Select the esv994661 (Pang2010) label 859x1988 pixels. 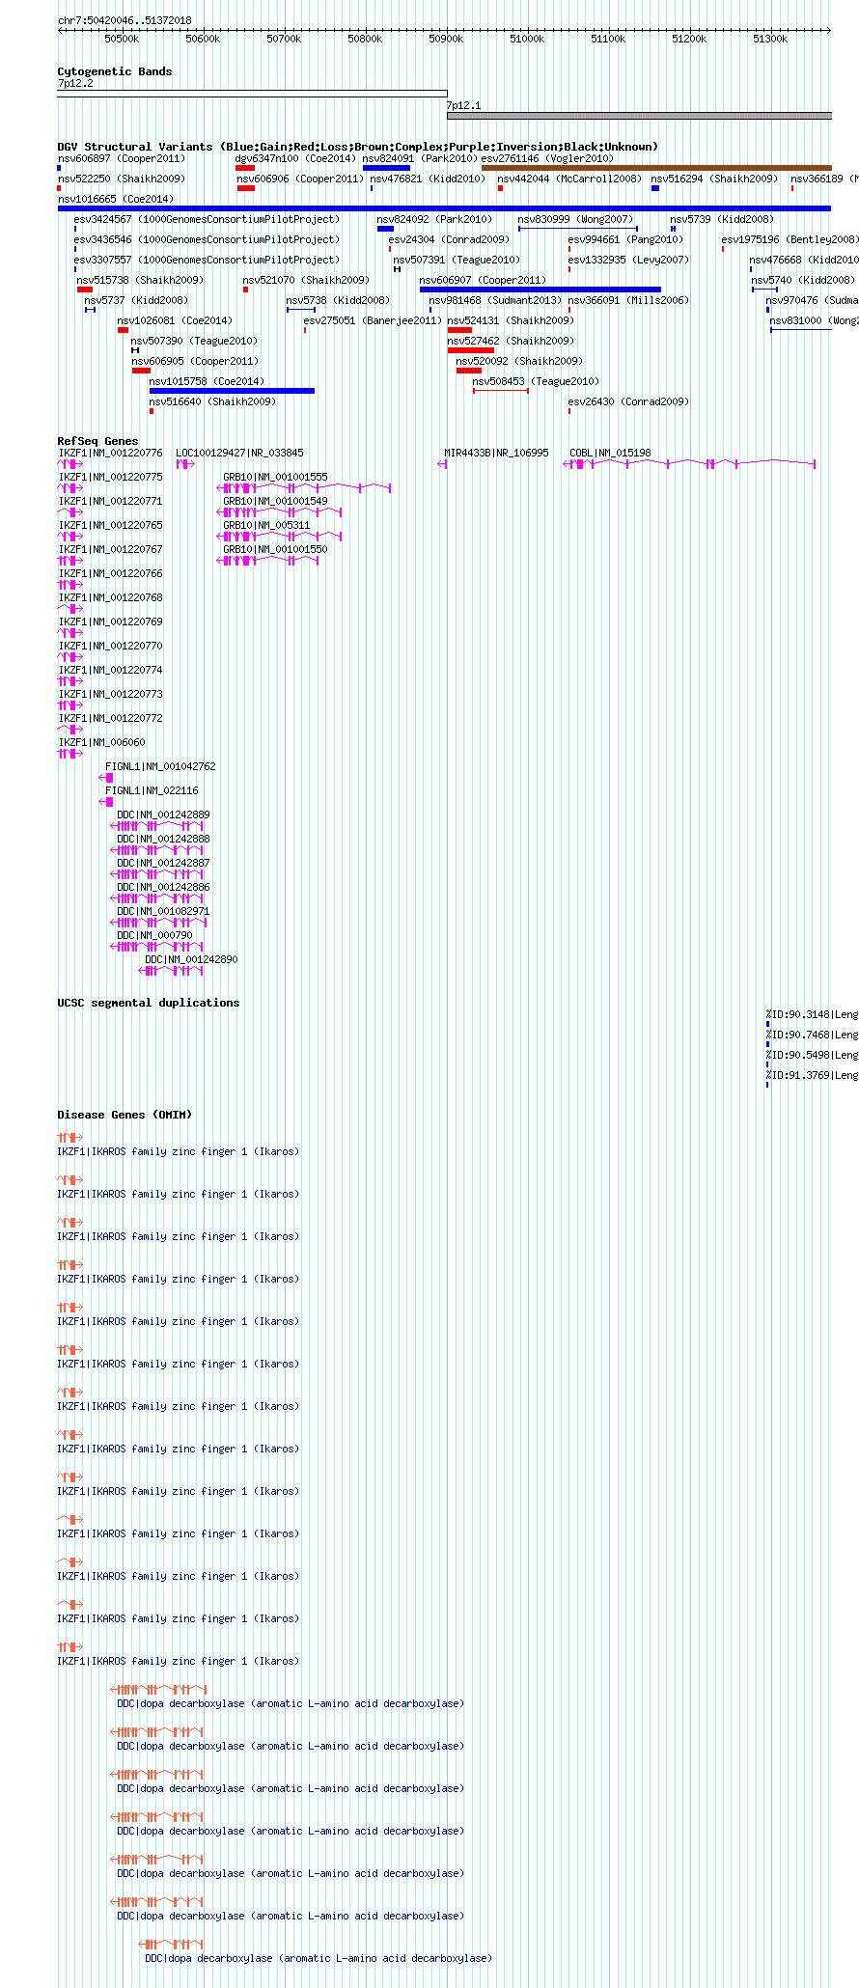(625, 239)
